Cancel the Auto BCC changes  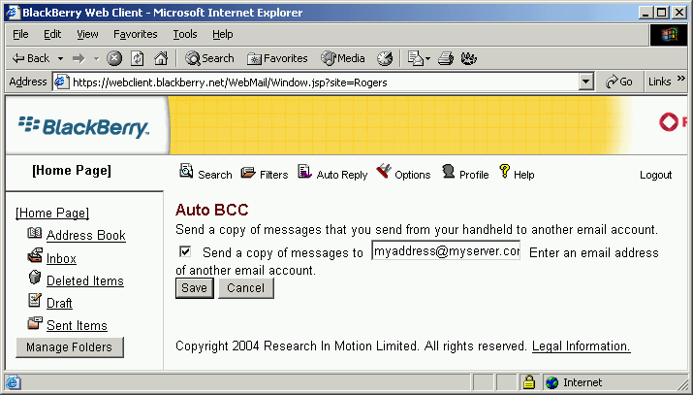tap(246, 288)
